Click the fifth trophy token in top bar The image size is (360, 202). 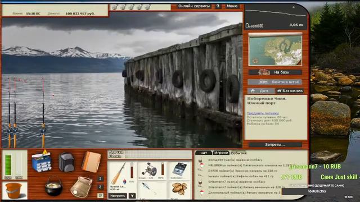click(147, 7)
